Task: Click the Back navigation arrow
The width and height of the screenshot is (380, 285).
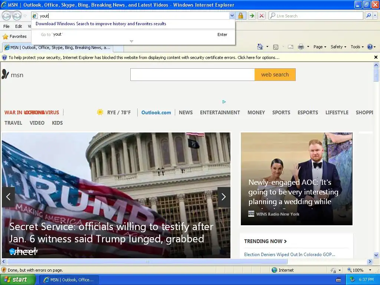Action: click(7, 16)
